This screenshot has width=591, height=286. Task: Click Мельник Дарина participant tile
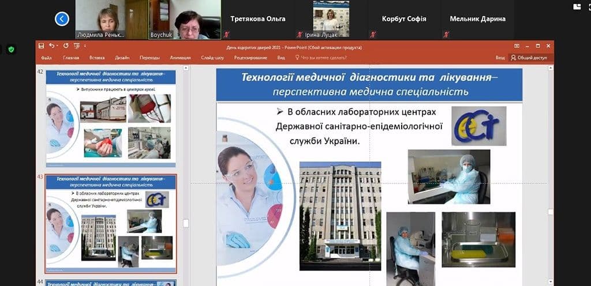coord(477,20)
